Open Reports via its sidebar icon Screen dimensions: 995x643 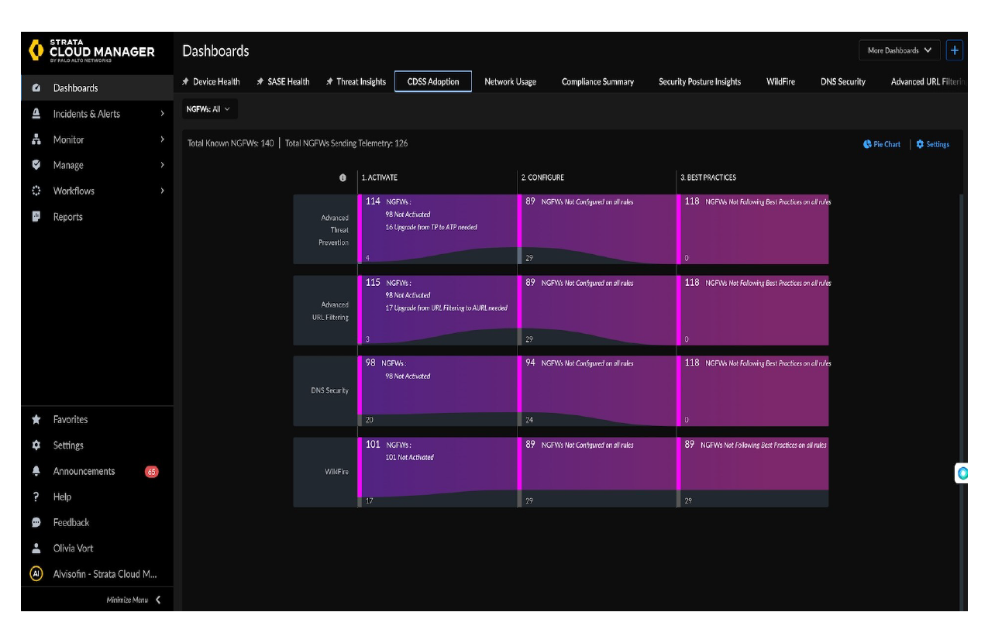[x=36, y=217]
